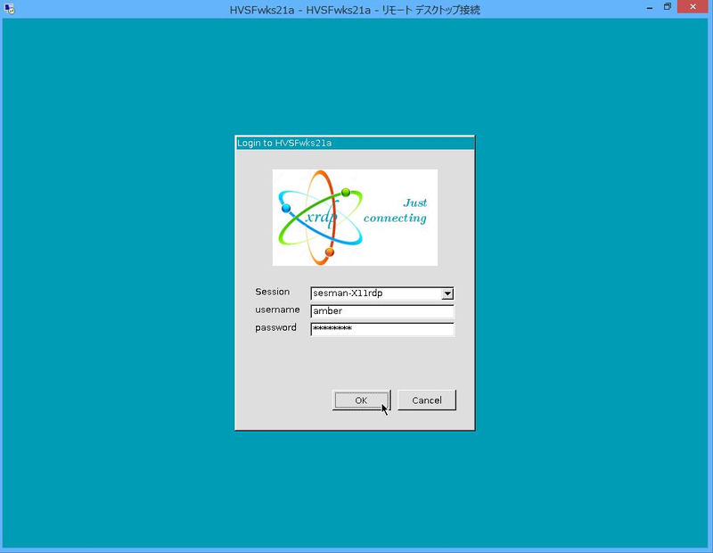713x553 pixels.
Task: Click the xrdp text in the logo
Action: pyautogui.click(x=318, y=219)
